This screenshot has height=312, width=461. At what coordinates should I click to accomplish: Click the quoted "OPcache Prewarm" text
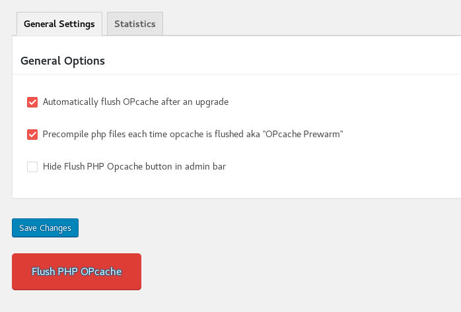point(302,135)
